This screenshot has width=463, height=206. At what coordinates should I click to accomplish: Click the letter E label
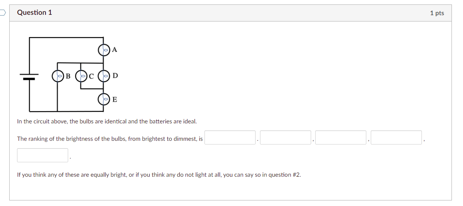pyautogui.click(x=114, y=99)
